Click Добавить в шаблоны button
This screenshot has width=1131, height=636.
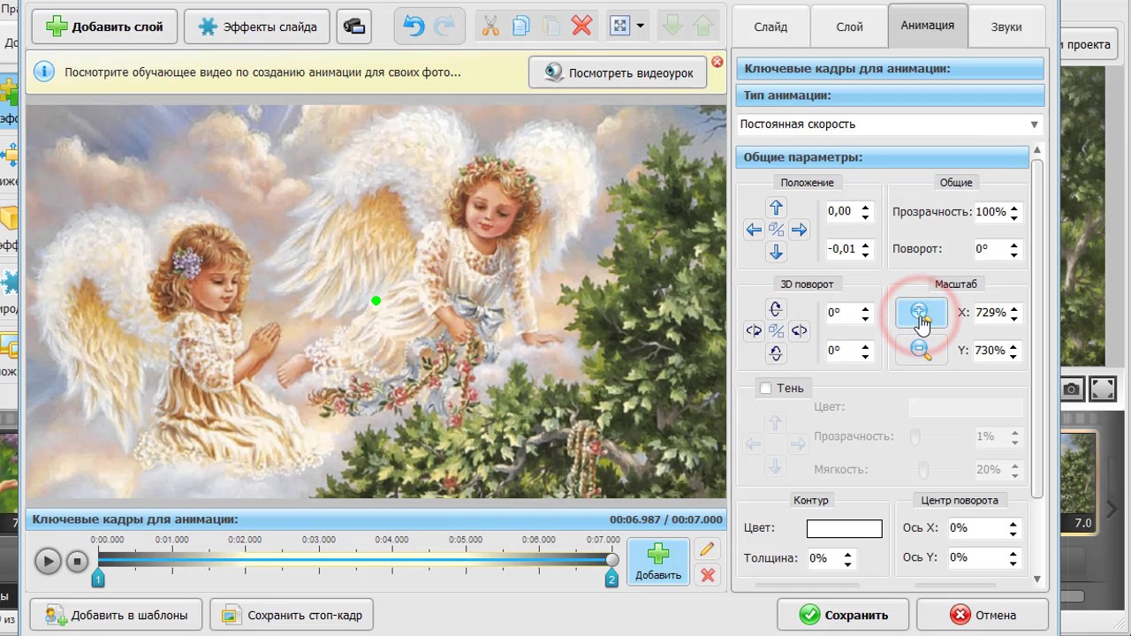pos(116,615)
